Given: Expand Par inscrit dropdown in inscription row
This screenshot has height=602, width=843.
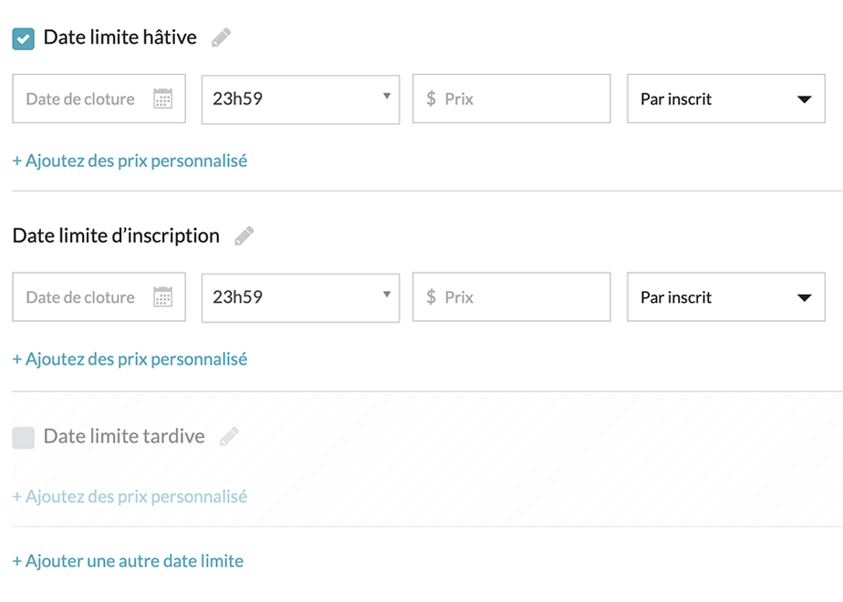Looking at the screenshot, I should [x=725, y=297].
